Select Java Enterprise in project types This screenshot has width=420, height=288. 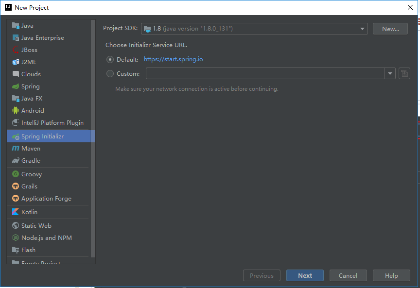click(x=43, y=38)
